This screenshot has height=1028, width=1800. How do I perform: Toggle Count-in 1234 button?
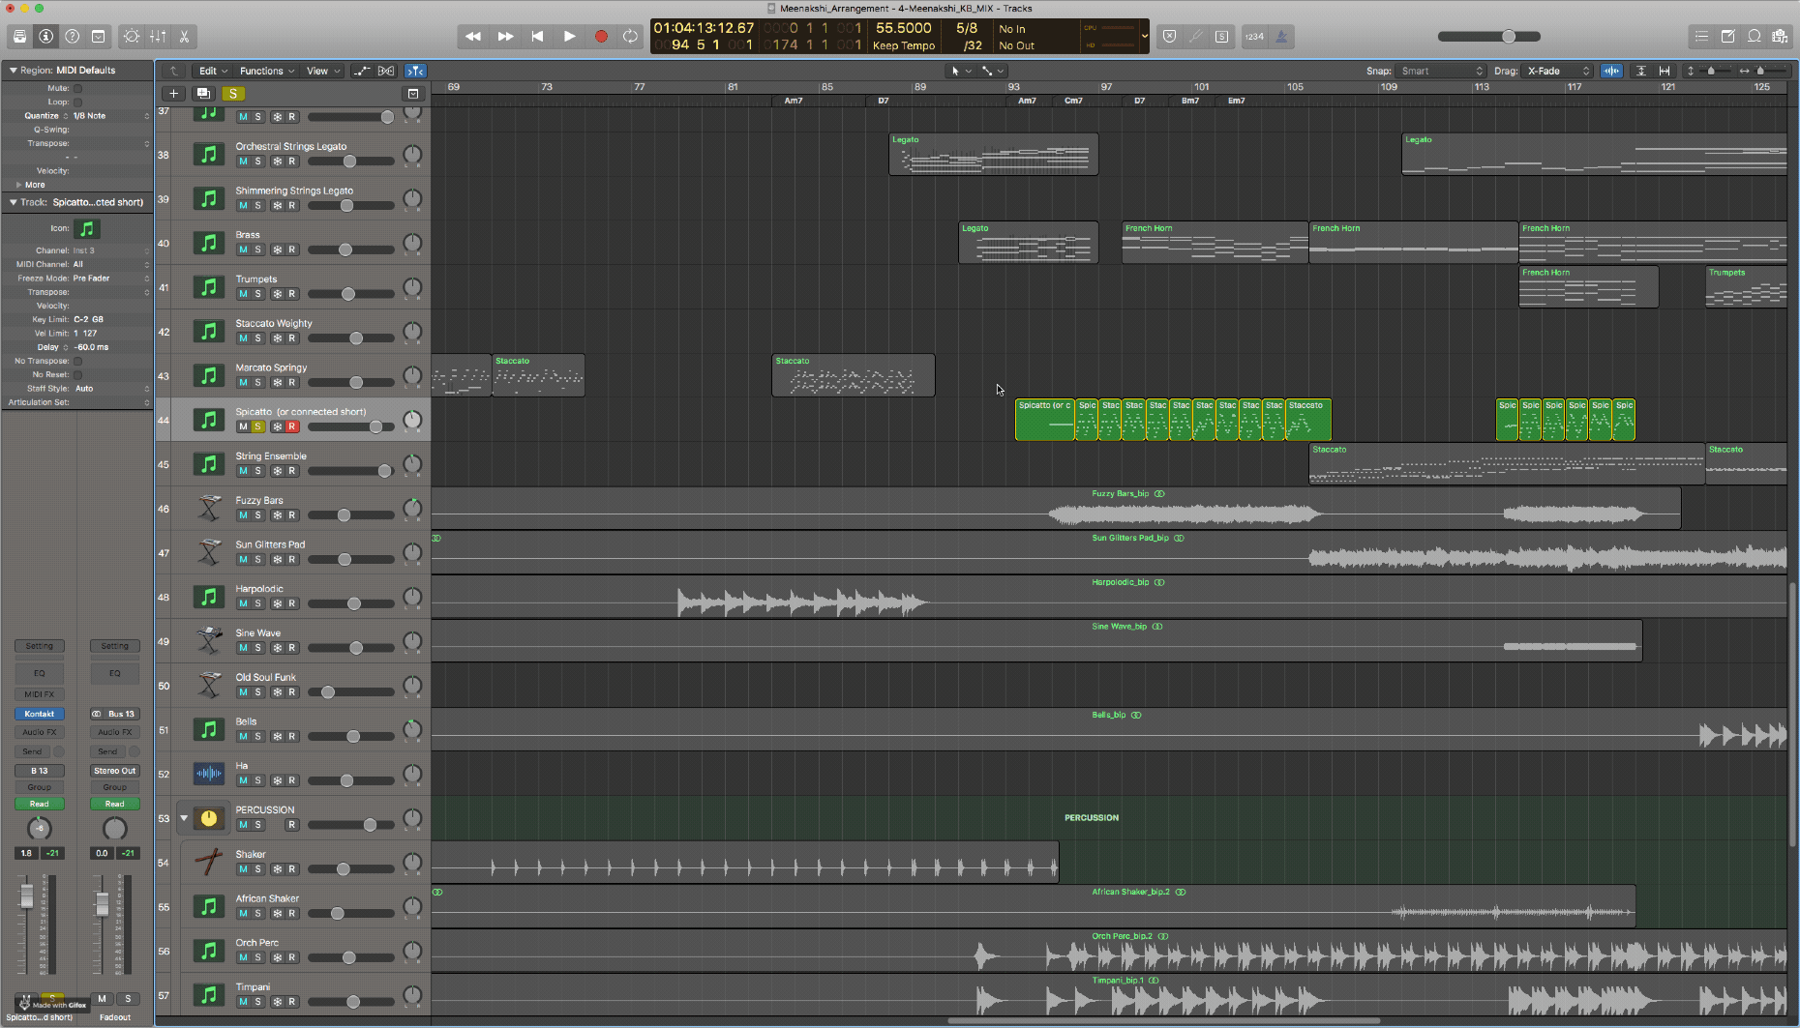point(1254,37)
